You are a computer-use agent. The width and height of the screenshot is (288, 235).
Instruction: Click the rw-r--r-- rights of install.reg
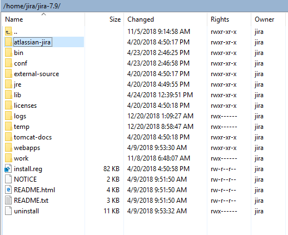224,169
